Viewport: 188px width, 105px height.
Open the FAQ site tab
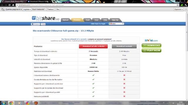click(x=105, y=20)
